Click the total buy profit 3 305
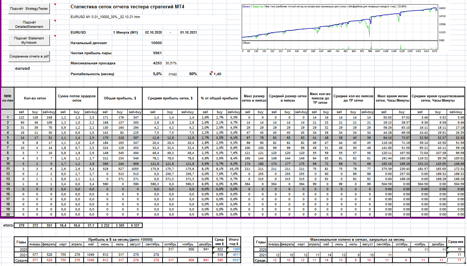The image size is (467, 266). [x=120, y=226]
